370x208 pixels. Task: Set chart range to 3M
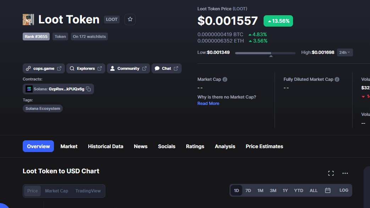[273, 190]
